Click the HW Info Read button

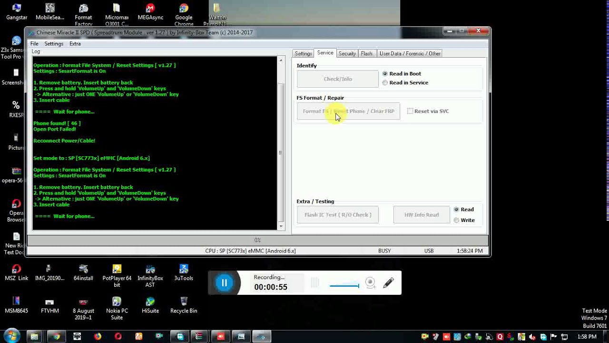tap(422, 215)
